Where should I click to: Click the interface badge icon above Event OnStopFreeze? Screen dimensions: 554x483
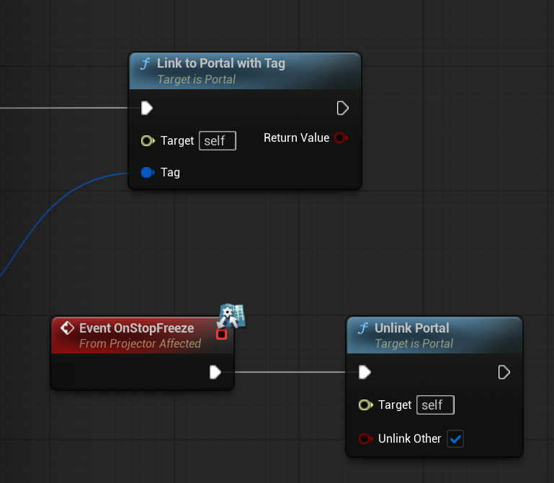[231, 316]
